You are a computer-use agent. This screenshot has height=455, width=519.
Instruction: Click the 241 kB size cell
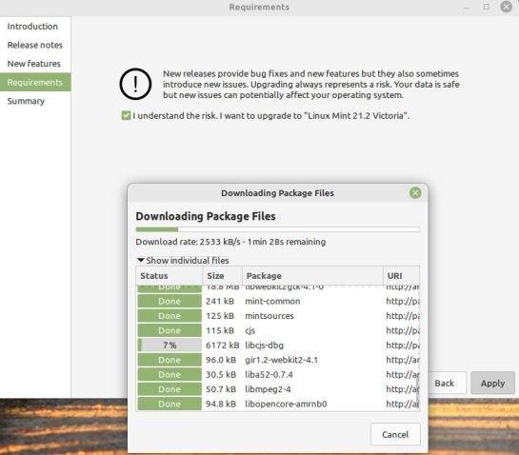click(220, 301)
